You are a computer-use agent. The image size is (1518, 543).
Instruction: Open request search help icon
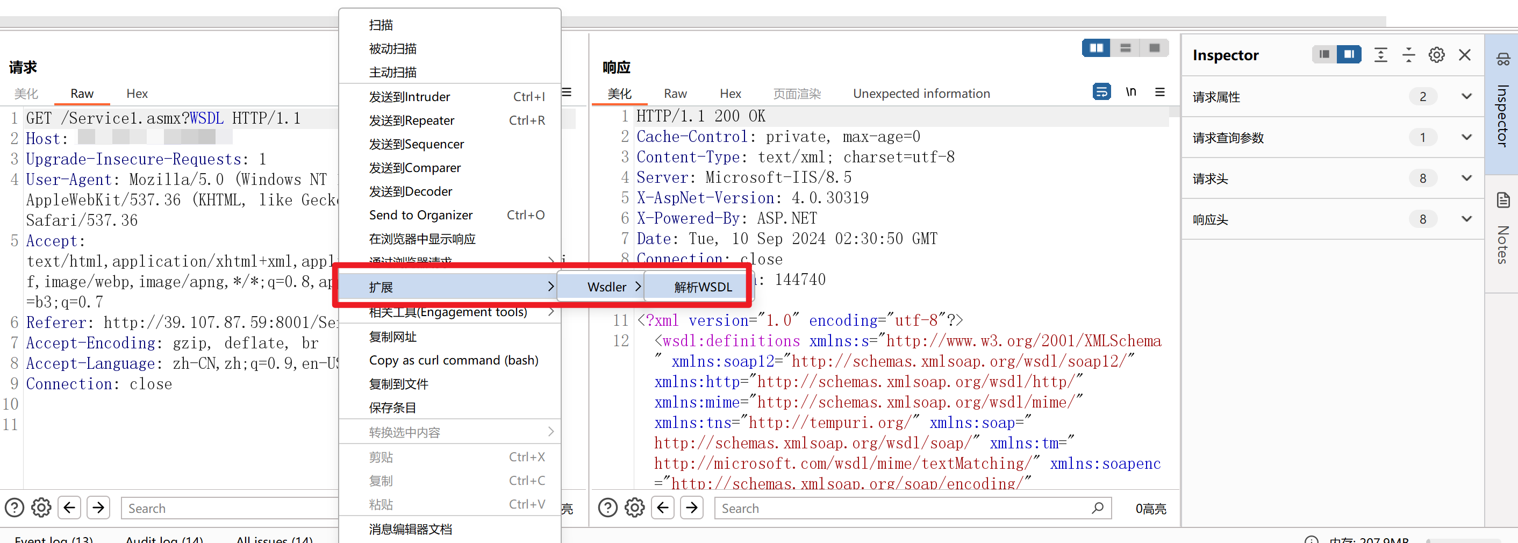coord(14,508)
